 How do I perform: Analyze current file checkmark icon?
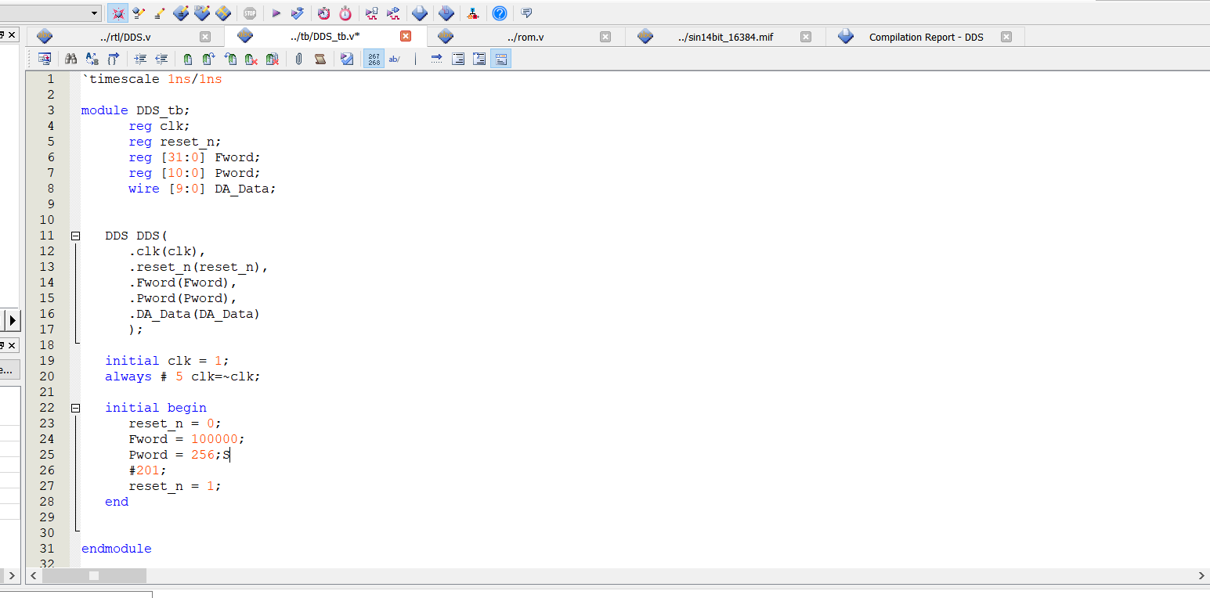click(347, 59)
